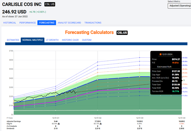
Task: Select the 22.01x multiple line label
Action: click(x=185, y=77)
